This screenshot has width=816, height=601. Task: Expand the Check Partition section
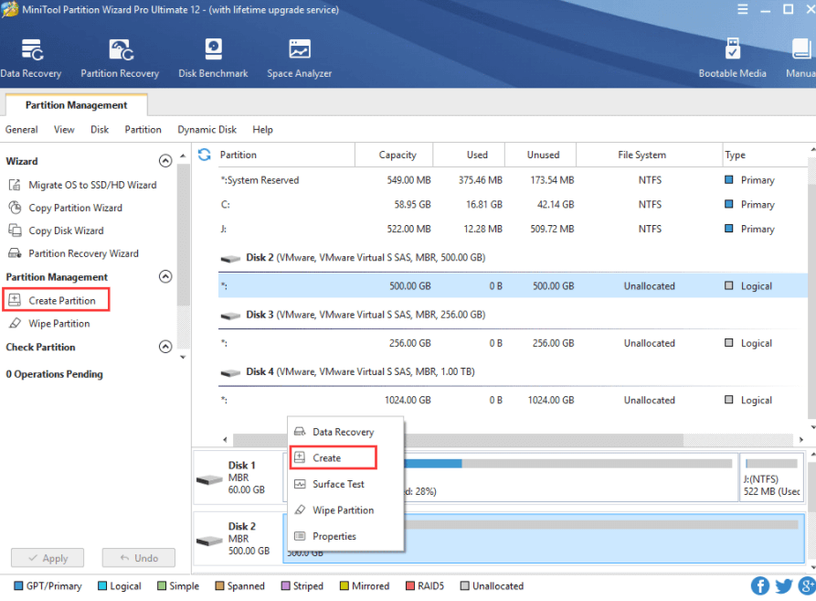coord(165,347)
